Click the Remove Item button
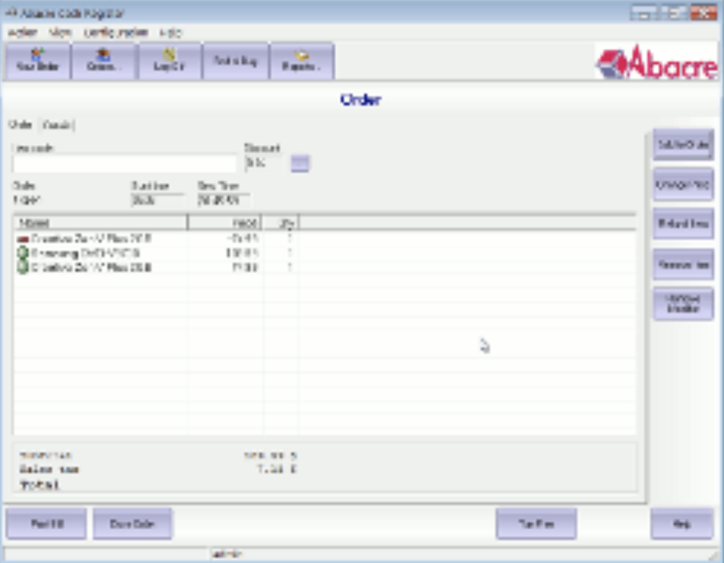This screenshot has width=724, height=563. (x=683, y=264)
